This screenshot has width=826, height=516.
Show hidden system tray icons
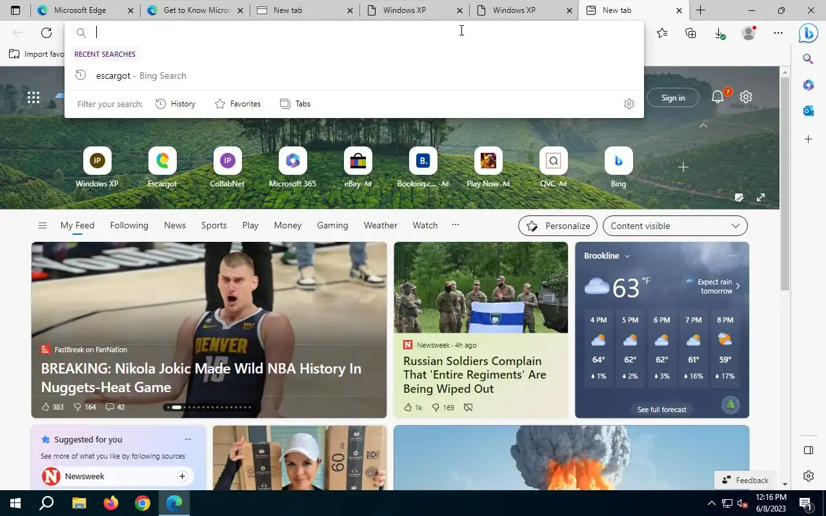pyautogui.click(x=712, y=503)
